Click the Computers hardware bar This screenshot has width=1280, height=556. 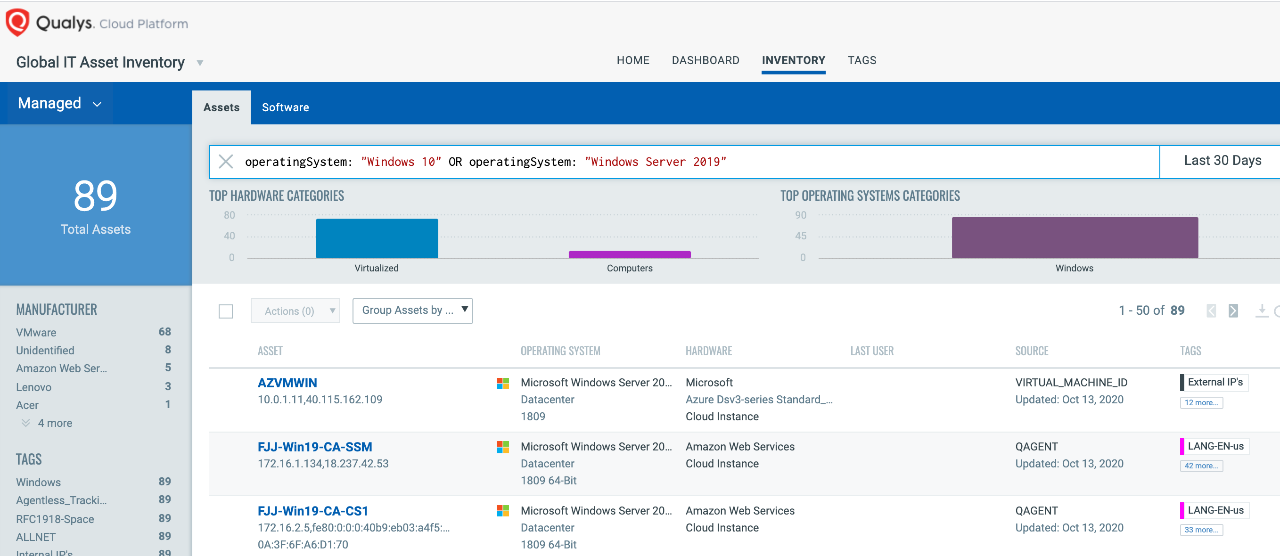coord(630,254)
